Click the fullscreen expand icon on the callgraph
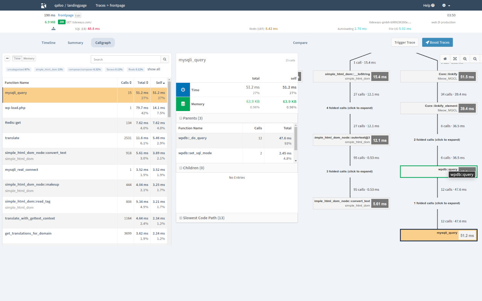Image resolution: width=482 pixels, height=301 pixels. point(455,59)
